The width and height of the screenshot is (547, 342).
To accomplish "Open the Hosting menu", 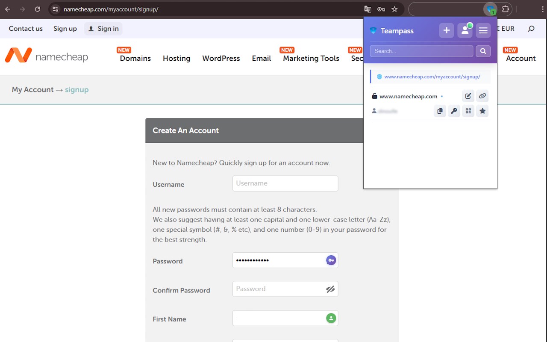I will click(176, 58).
